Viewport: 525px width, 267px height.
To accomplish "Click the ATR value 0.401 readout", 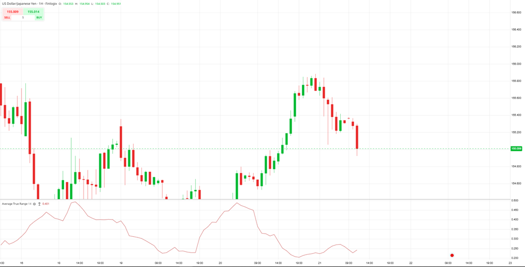I will pyautogui.click(x=46, y=204).
